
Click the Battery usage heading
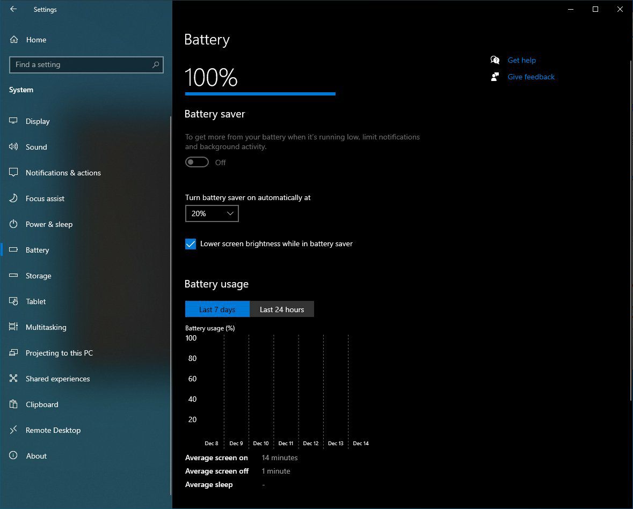[216, 284]
